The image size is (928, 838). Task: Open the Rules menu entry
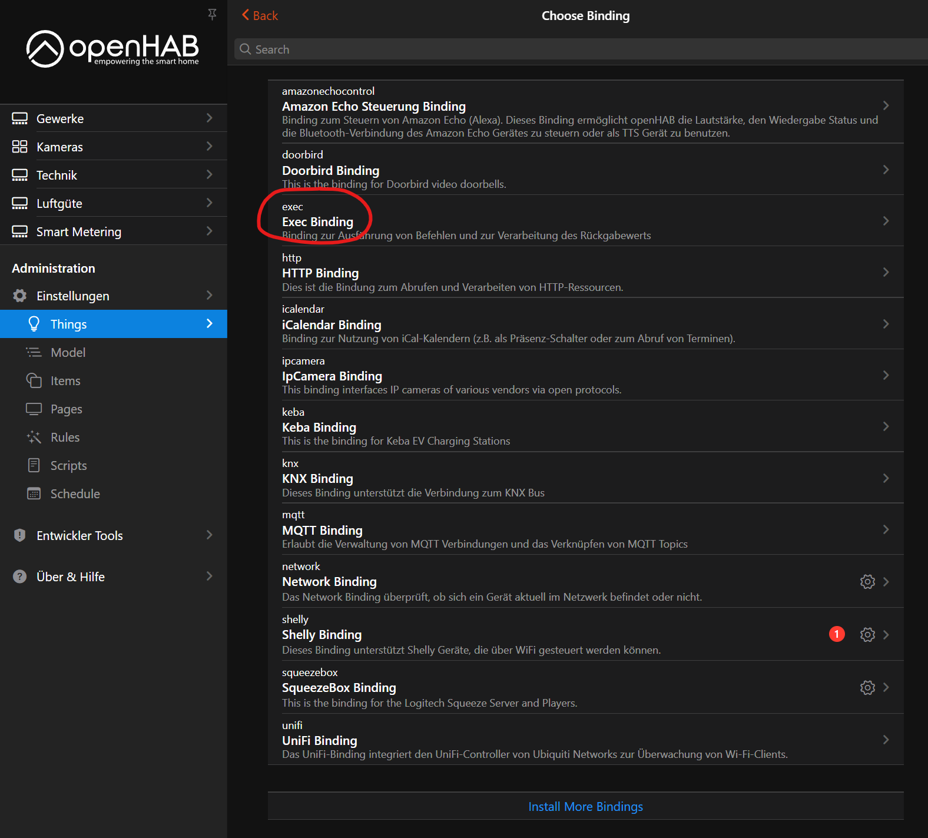[114, 437]
